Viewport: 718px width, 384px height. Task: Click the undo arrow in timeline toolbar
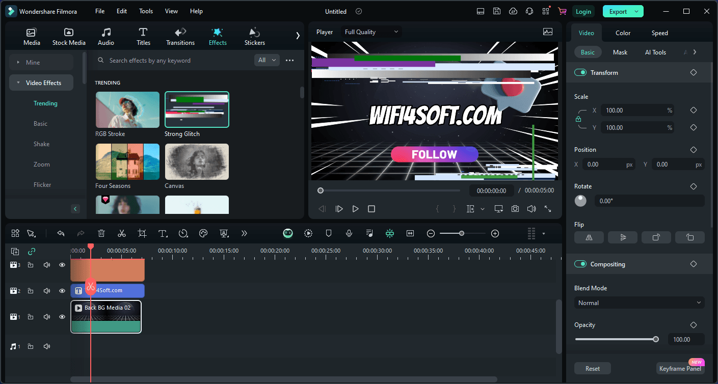(x=61, y=233)
